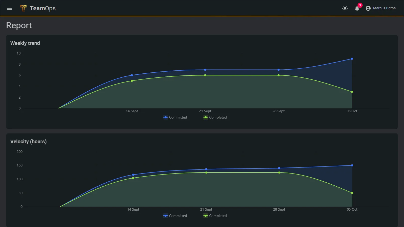This screenshot has height=227, width=404.
Task: Select Weekly trend Committed point at 05 Oct
Action: click(x=352, y=59)
